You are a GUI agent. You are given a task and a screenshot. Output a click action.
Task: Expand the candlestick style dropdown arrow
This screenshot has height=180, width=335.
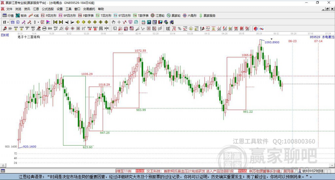38,22
